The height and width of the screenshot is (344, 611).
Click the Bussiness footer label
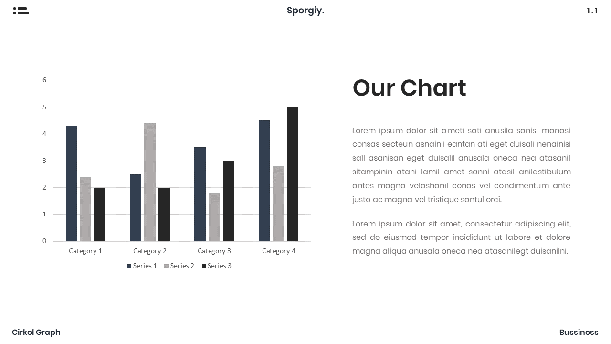579,332
